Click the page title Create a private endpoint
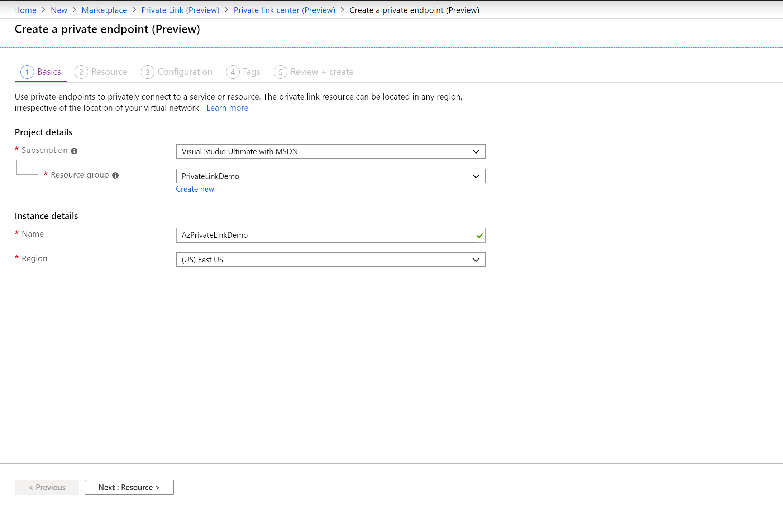The height and width of the screenshot is (509, 783). point(107,29)
